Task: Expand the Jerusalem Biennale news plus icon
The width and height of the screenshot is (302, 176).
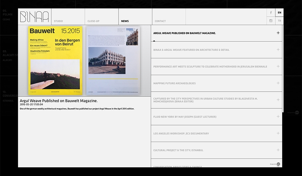Action: click(x=278, y=66)
